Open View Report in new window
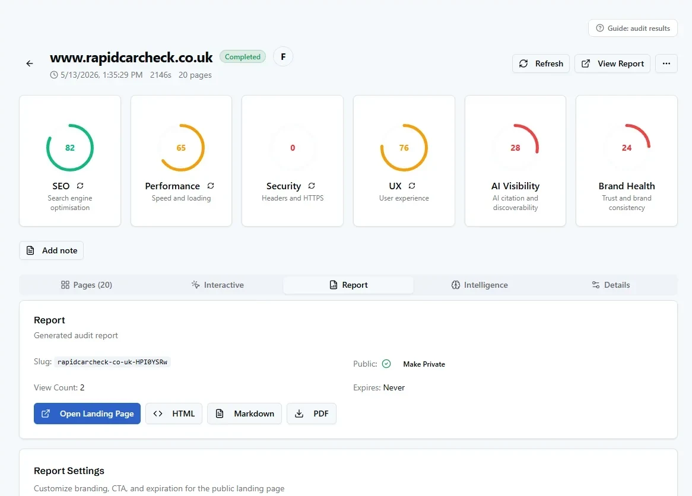This screenshot has width=692, height=496. [x=612, y=63]
